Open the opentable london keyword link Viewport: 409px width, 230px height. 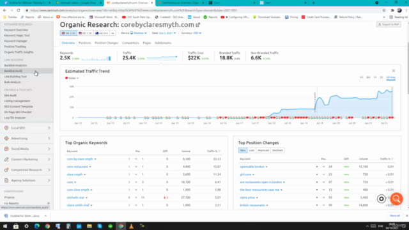point(252,167)
